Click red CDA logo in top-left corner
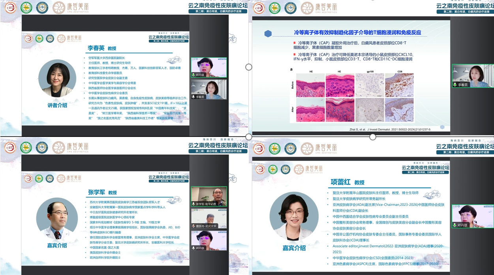The image size is (494, 275). tap(10, 8)
